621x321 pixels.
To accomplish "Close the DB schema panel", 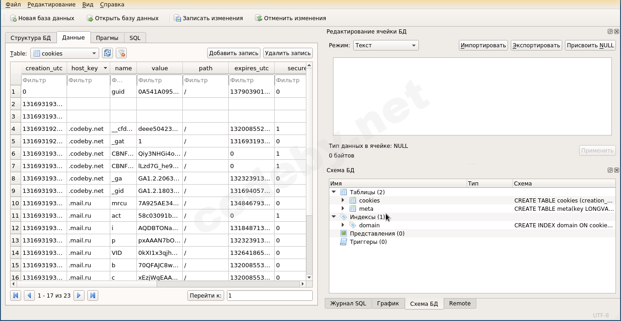I will 616,170.
